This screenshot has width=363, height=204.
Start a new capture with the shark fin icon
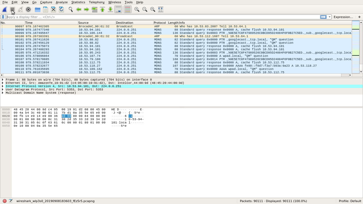(x=5, y=9)
